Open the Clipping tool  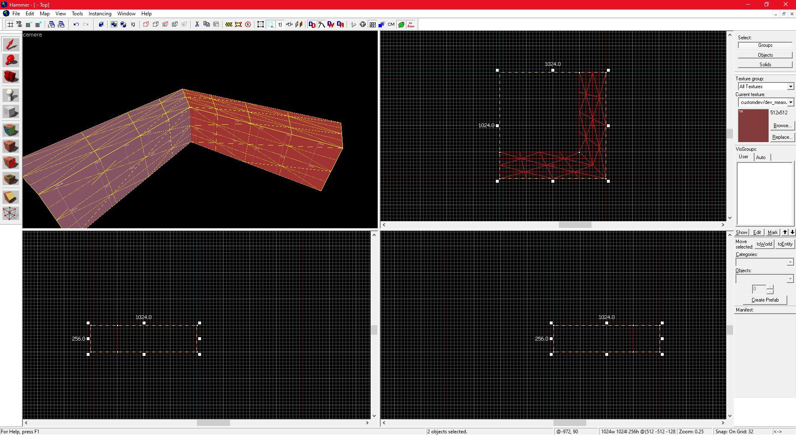click(11, 197)
